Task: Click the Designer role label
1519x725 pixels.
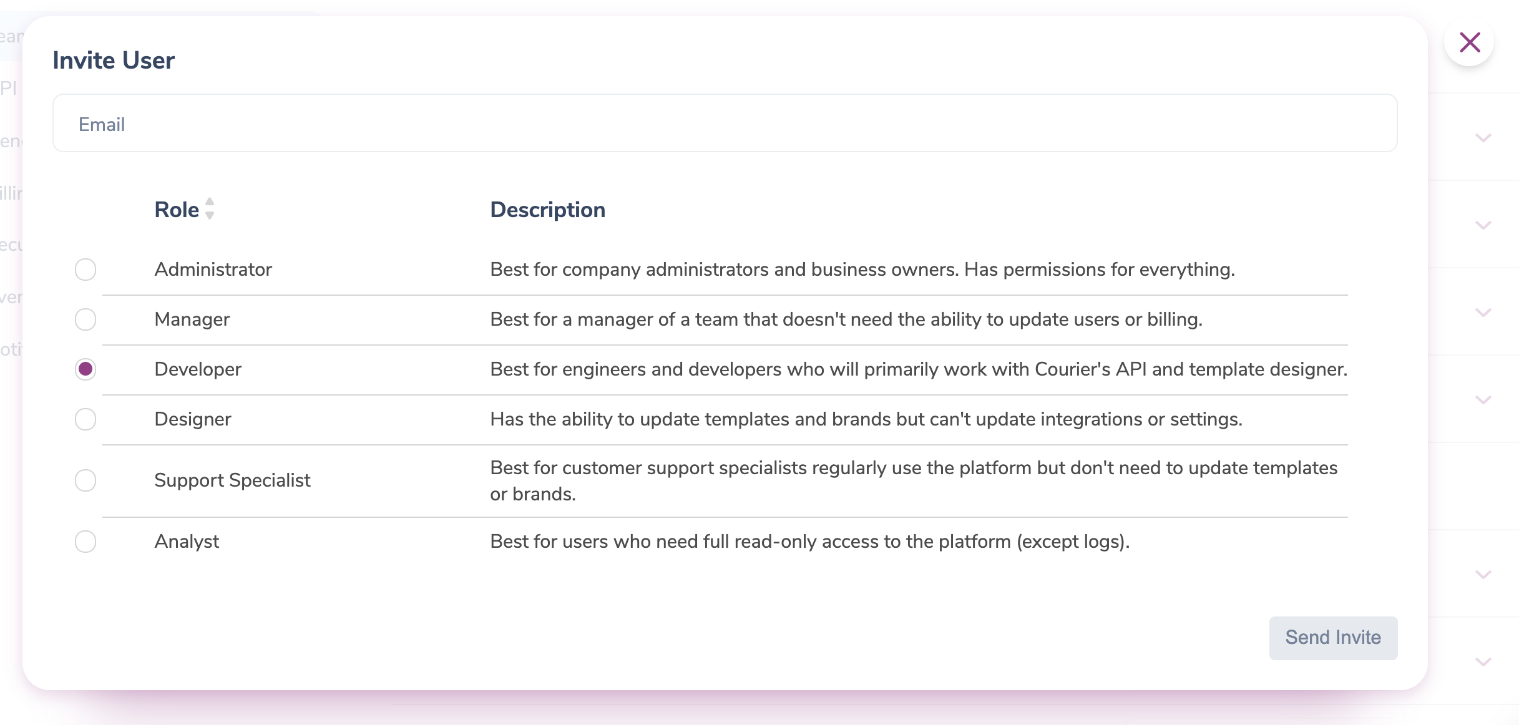Action: coord(192,419)
